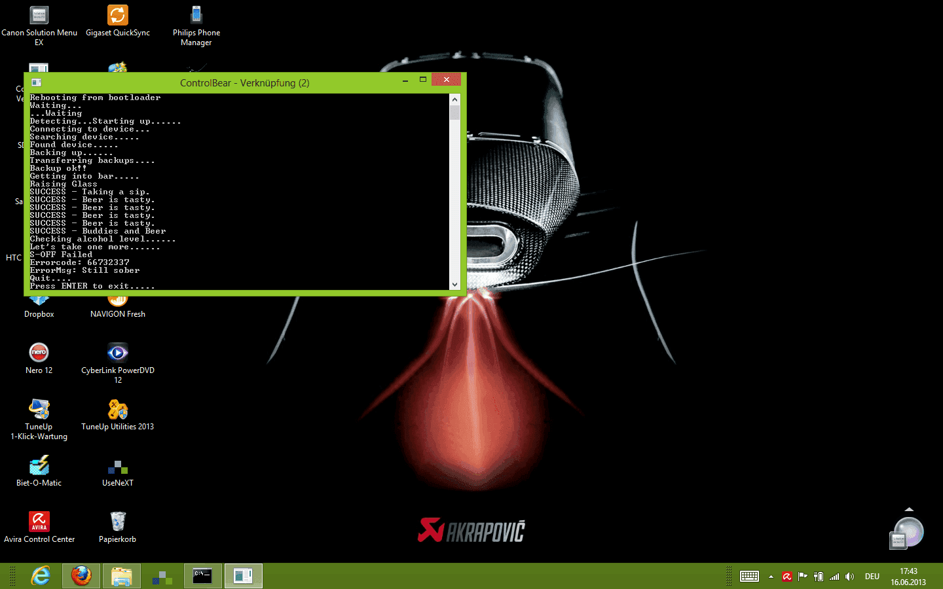Click power/battery tray icon
943x589 pixels.
819,577
